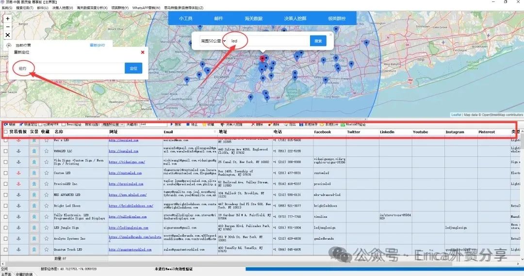The height and width of the screenshot is (276, 524).
Task: Check the row checkbox for Bright Led Shoes
Action: 5,206
